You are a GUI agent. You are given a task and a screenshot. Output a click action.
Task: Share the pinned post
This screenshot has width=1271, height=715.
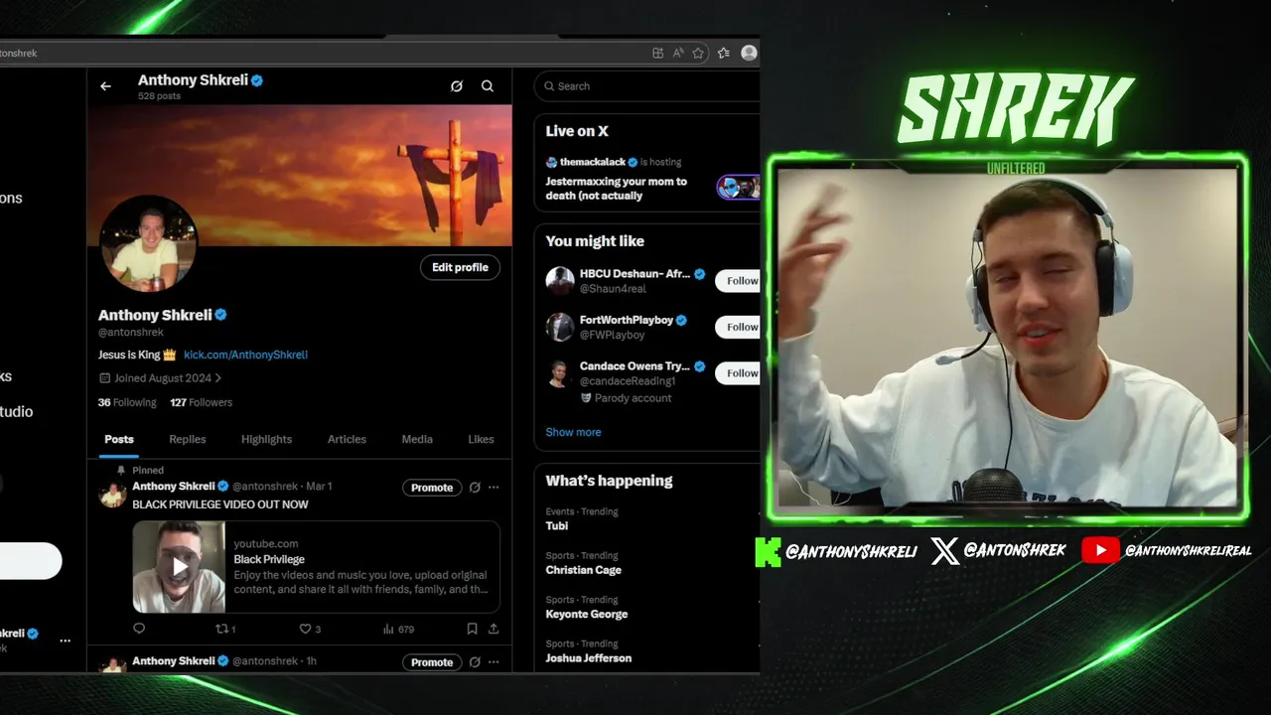(494, 629)
